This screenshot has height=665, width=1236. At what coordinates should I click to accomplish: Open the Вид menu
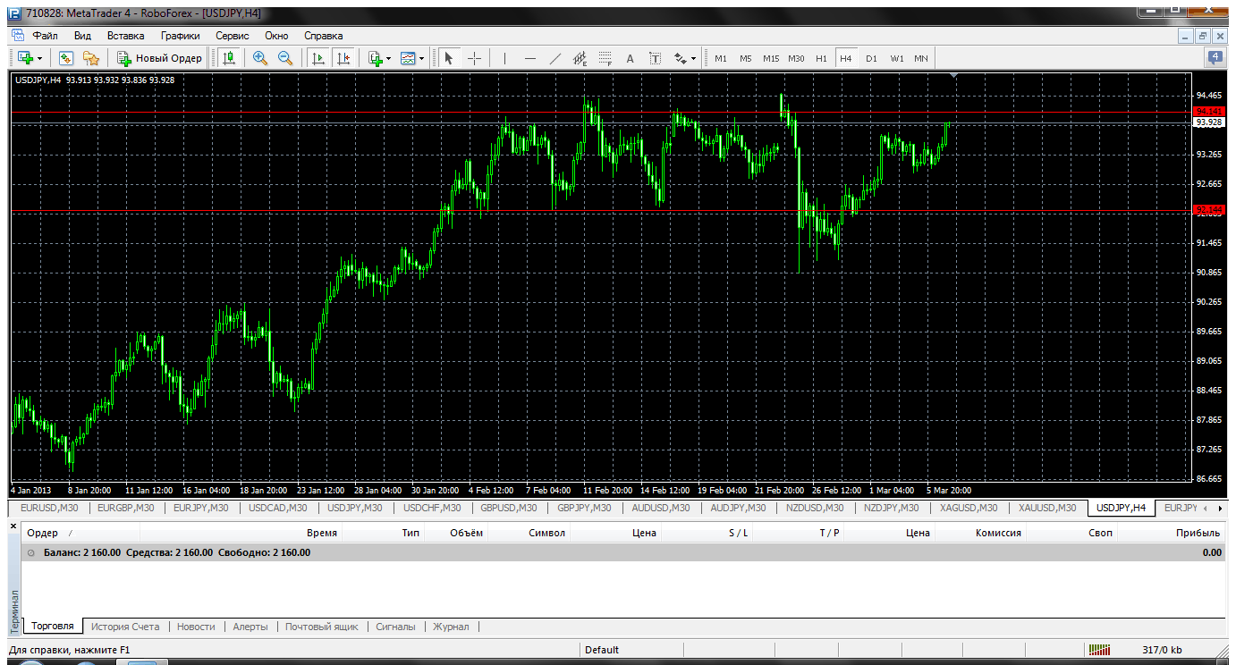[x=83, y=36]
